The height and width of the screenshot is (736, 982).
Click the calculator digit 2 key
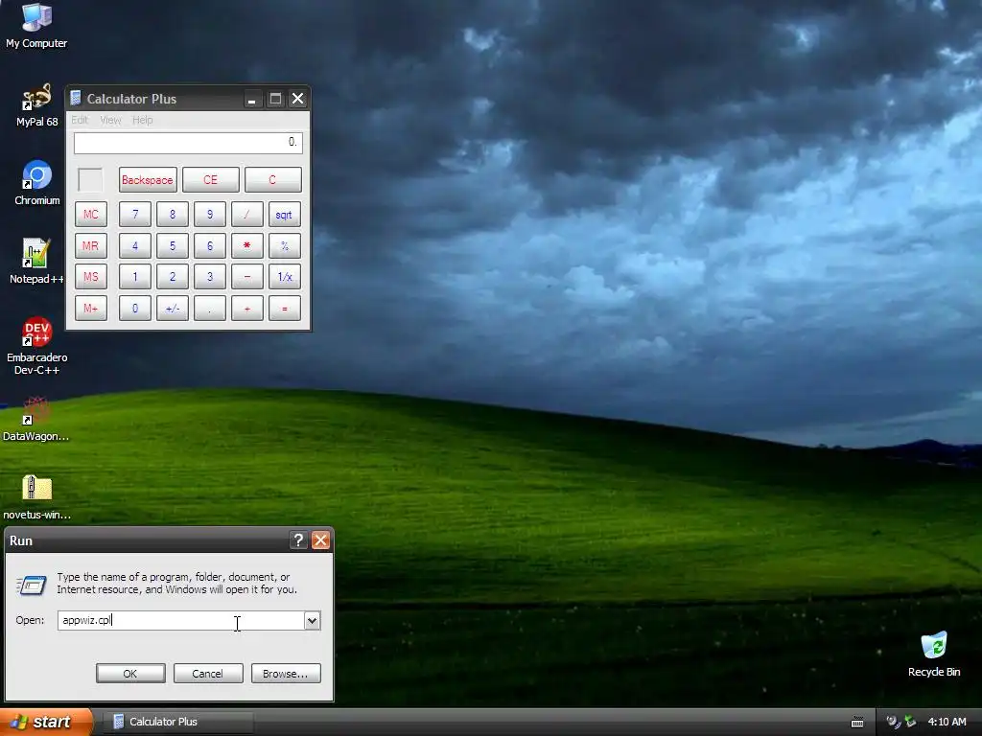(x=173, y=277)
